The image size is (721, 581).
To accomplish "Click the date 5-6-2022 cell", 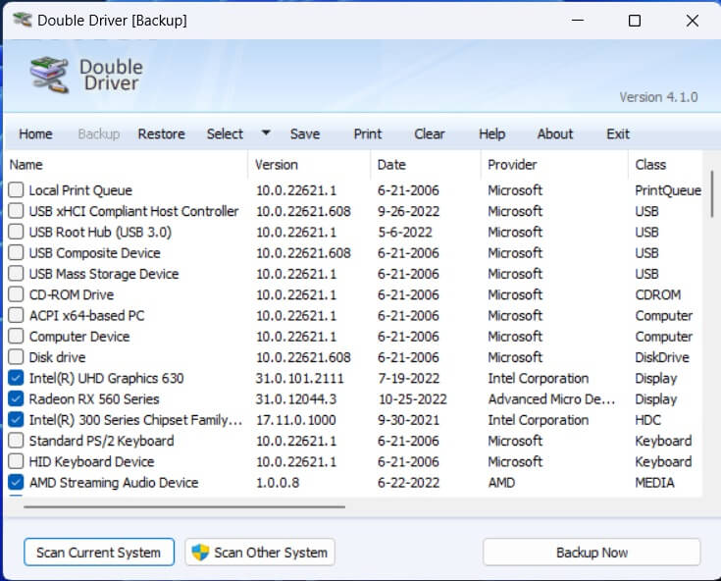I will point(405,232).
